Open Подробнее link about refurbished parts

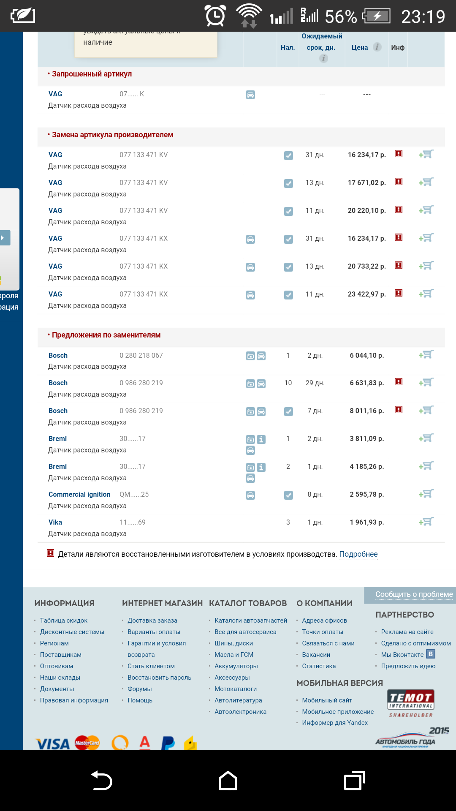click(x=358, y=554)
